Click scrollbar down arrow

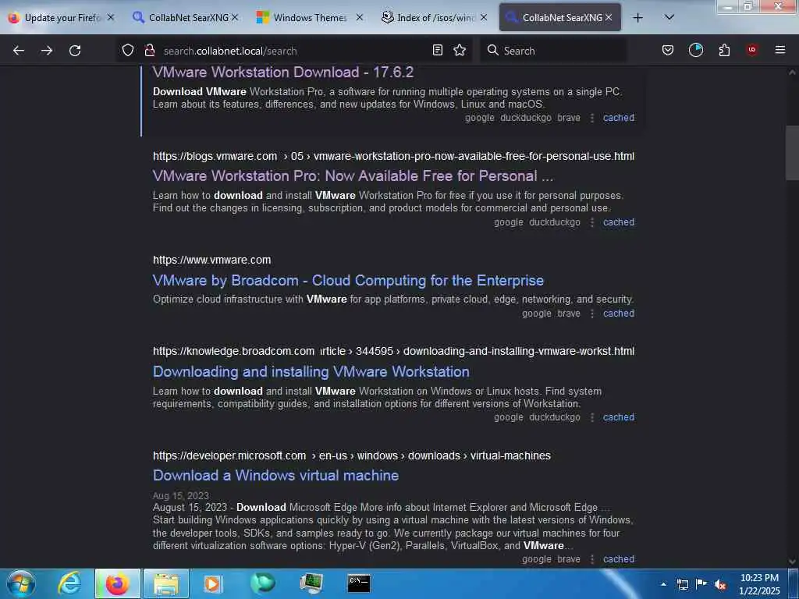point(792,562)
